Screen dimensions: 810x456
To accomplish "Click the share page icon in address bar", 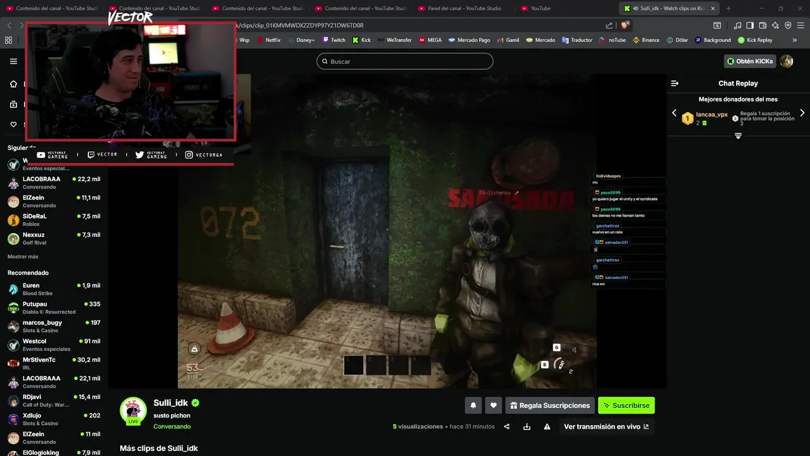I will pos(609,25).
